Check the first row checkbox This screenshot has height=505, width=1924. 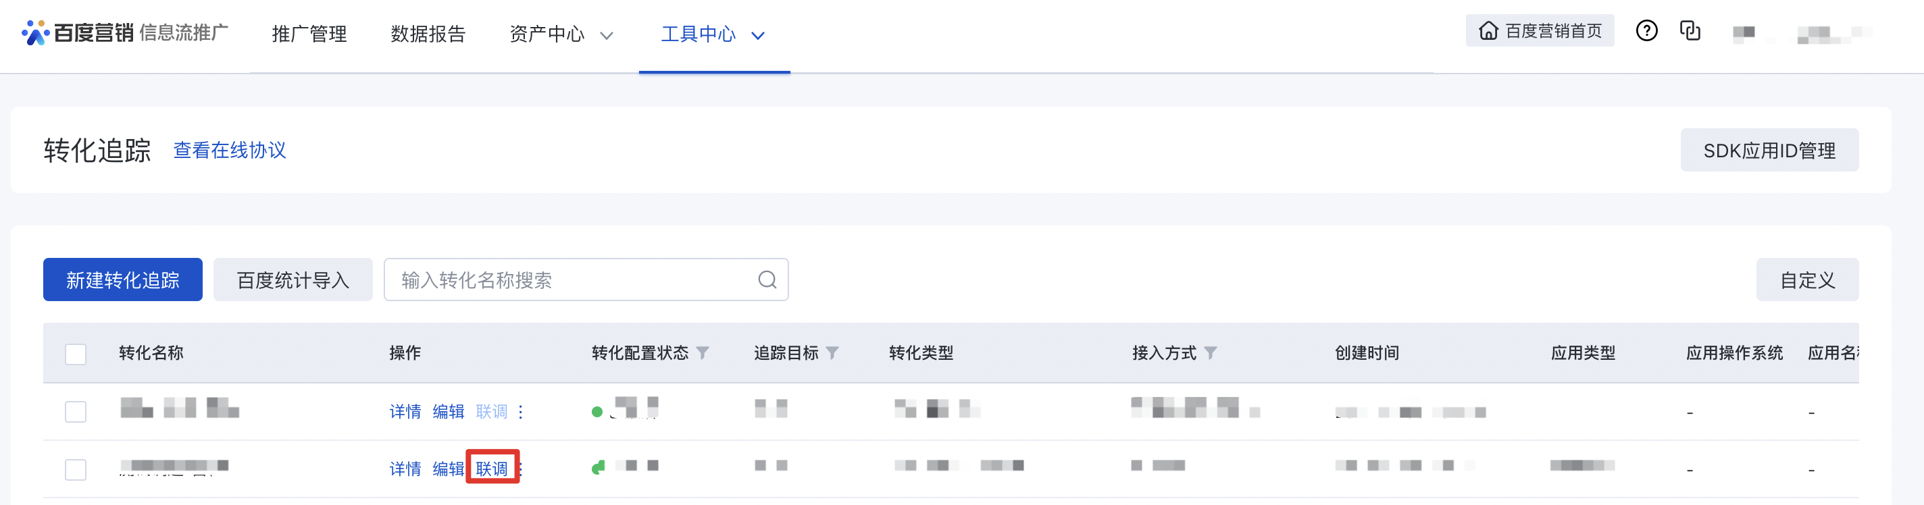click(76, 412)
